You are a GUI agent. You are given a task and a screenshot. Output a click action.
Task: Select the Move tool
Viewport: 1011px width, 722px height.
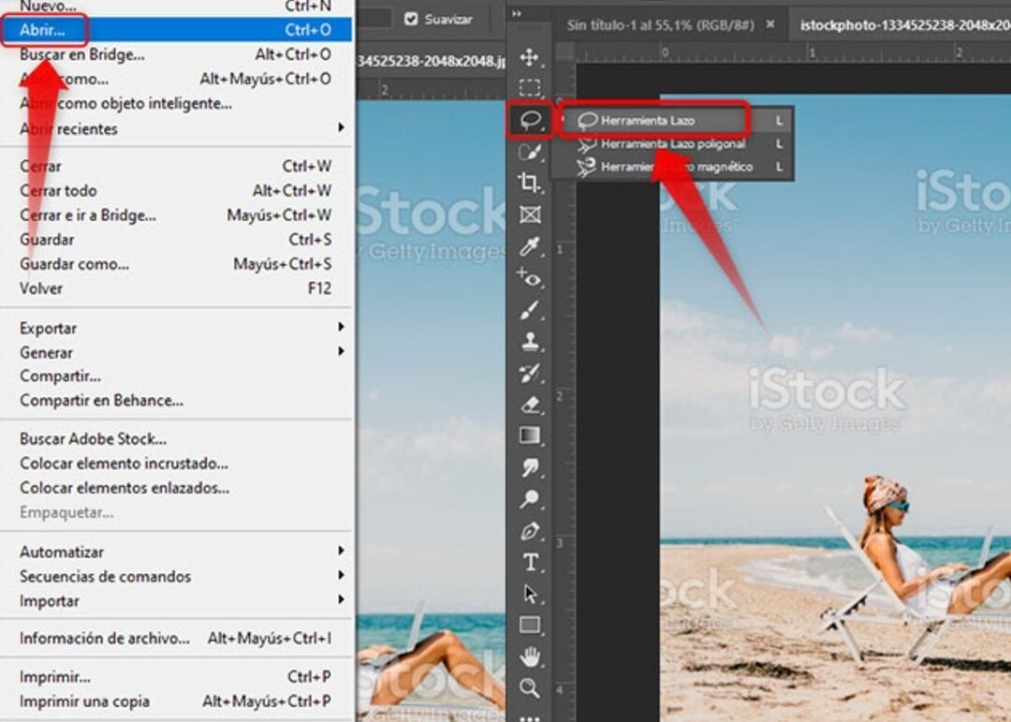(529, 57)
